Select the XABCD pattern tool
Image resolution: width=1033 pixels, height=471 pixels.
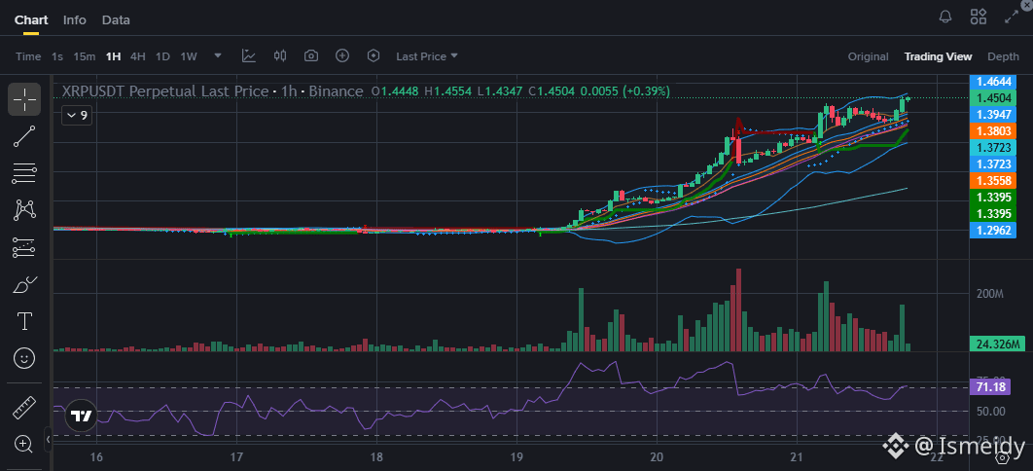tap(24, 210)
